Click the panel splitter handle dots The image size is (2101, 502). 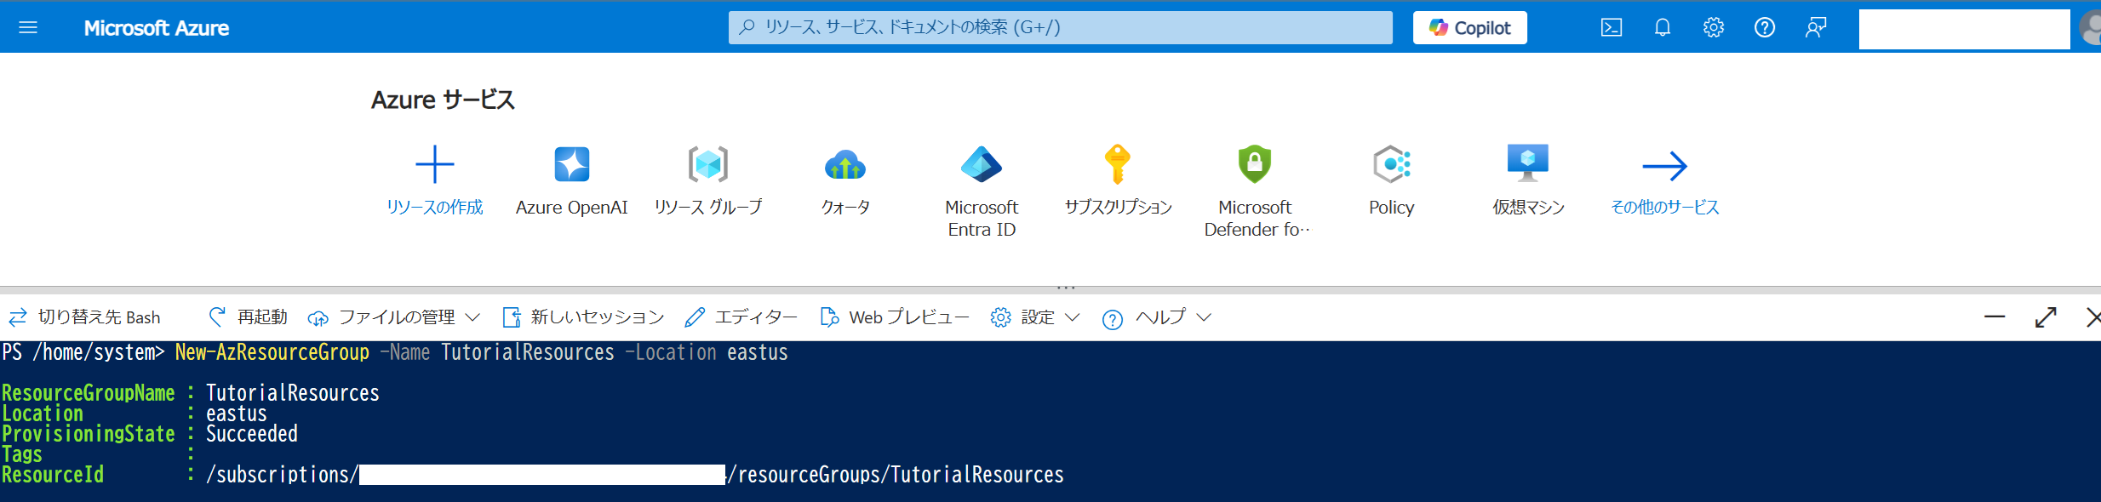(x=1066, y=288)
